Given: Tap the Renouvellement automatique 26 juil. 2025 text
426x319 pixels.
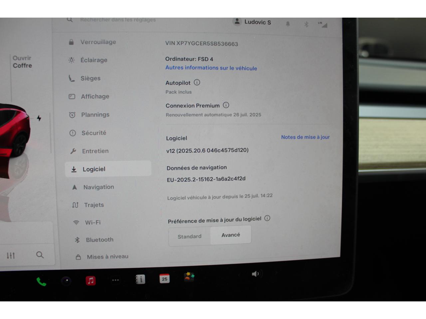Looking at the screenshot, I should point(213,115).
